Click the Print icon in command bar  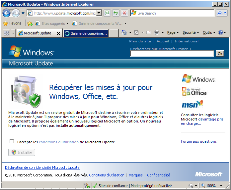click(x=157, y=33)
